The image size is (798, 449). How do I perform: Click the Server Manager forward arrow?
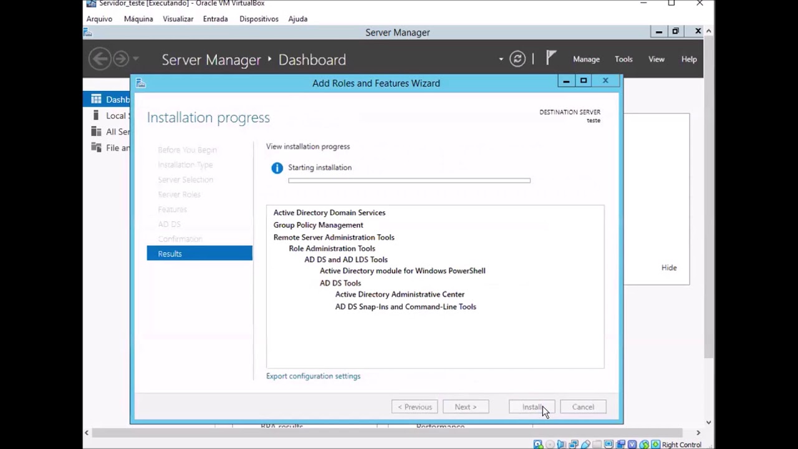click(121, 59)
